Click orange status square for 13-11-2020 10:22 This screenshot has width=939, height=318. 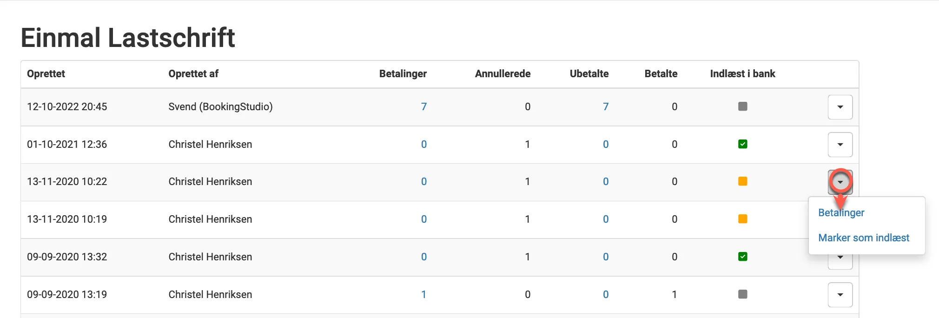pos(742,181)
